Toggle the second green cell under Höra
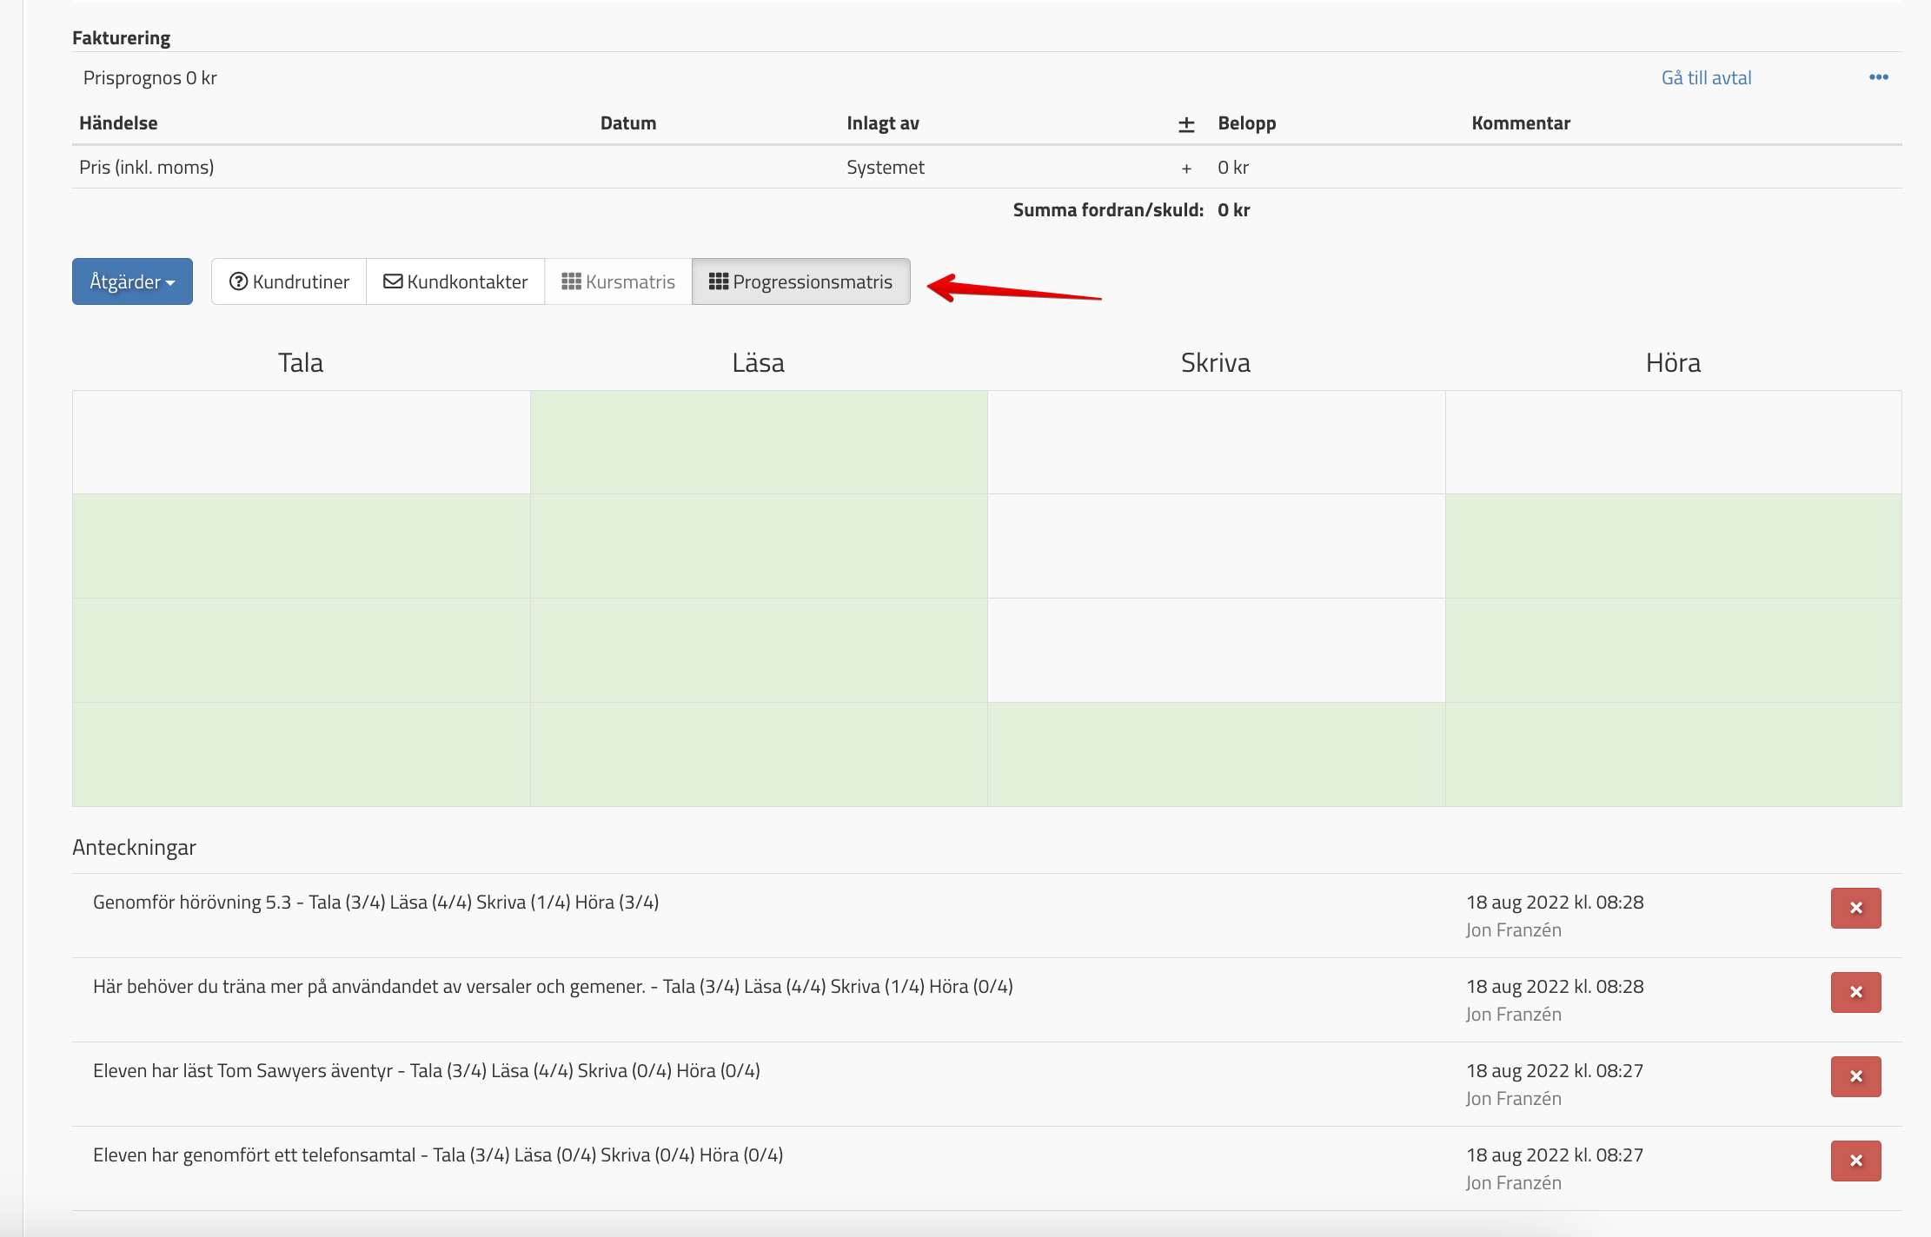Viewport: 1931px width, 1237px height. coord(1673,546)
